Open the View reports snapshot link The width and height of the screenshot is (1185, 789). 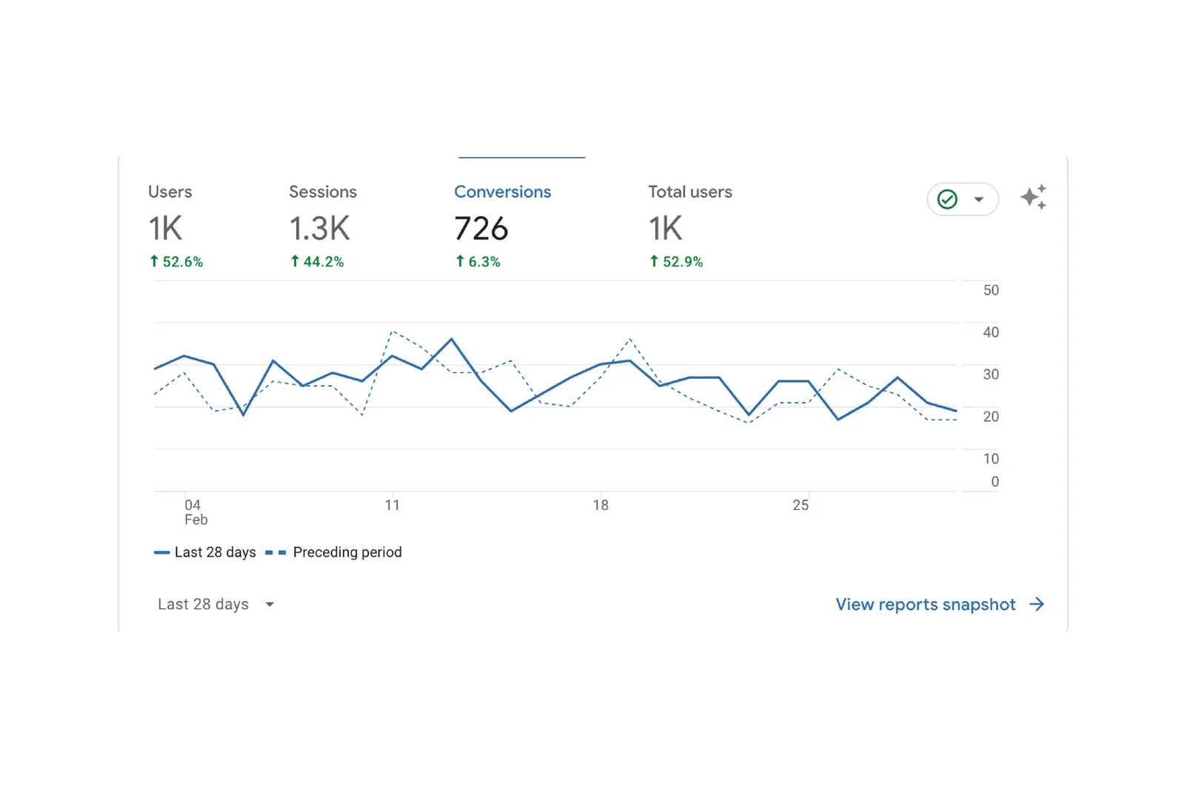point(940,604)
